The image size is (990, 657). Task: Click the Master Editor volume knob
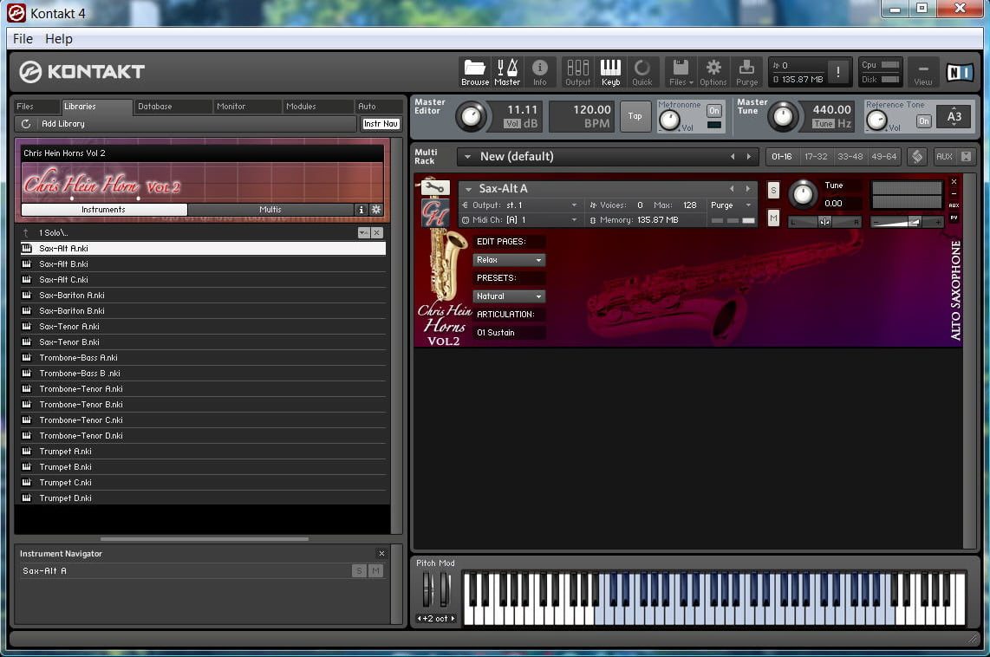[471, 117]
